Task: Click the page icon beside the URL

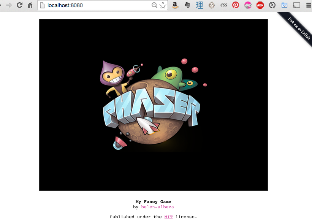Action: coord(43,5)
